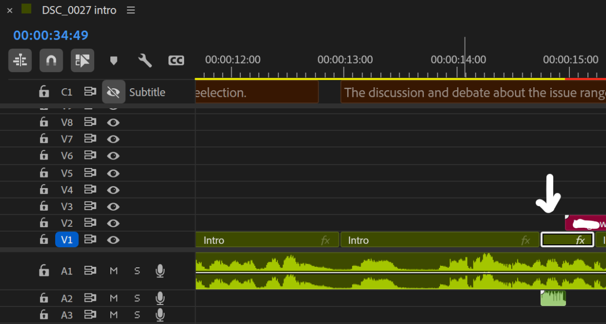Select the DSC_0027 intro sequence tab
The width and height of the screenshot is (606, 324).
pos(78,10)
